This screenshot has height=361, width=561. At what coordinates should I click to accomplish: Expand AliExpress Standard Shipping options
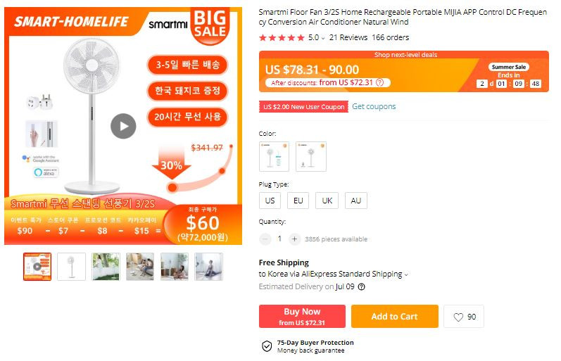coord(406,274)
